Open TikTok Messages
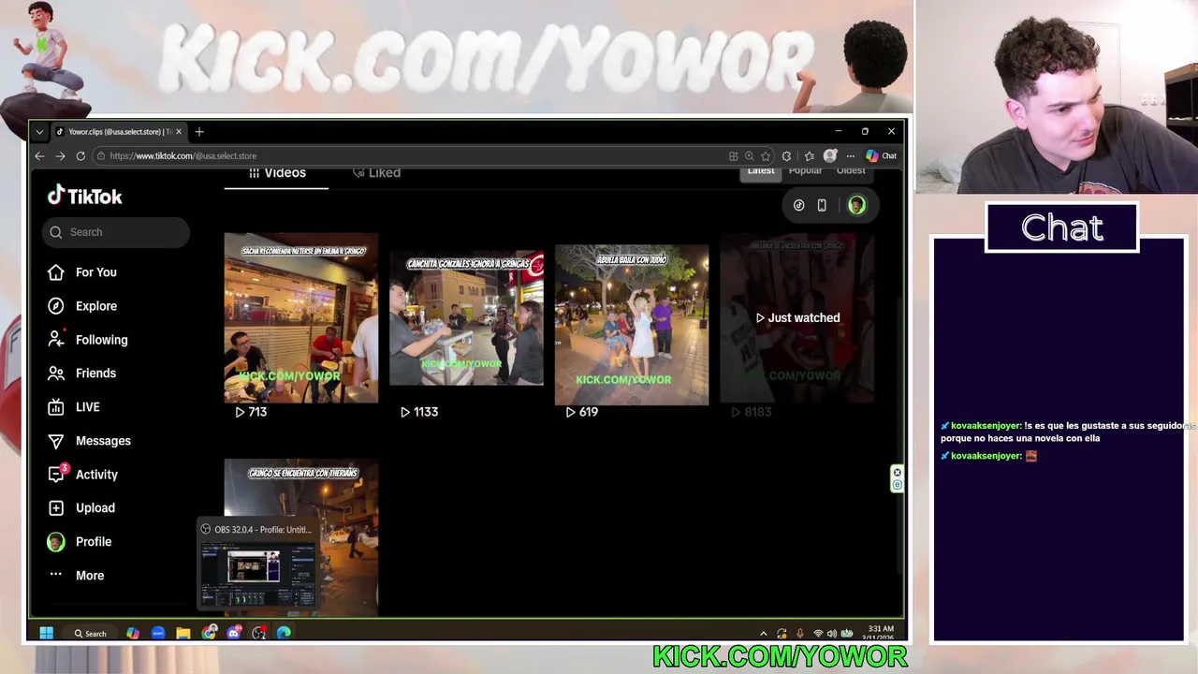This screenshot has height=674, width=1198. [x=89, y=441]
